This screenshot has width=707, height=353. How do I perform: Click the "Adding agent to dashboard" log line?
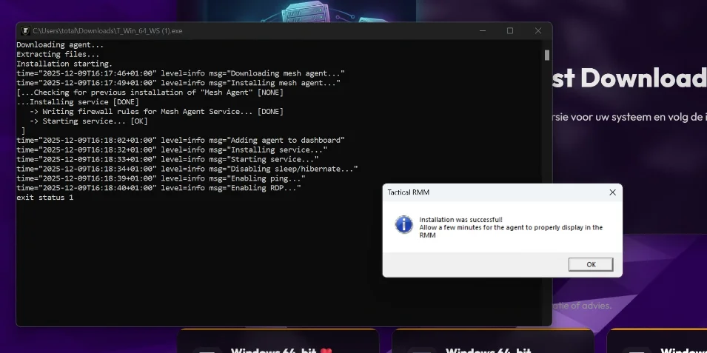(181, 140)
